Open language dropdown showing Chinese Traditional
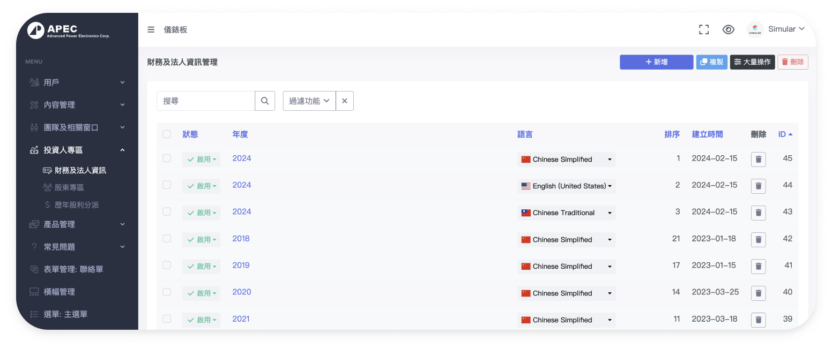832x349 pixels. coord(567,213)
